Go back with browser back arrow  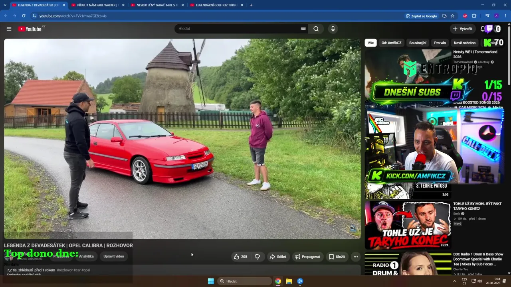[6, 16]
